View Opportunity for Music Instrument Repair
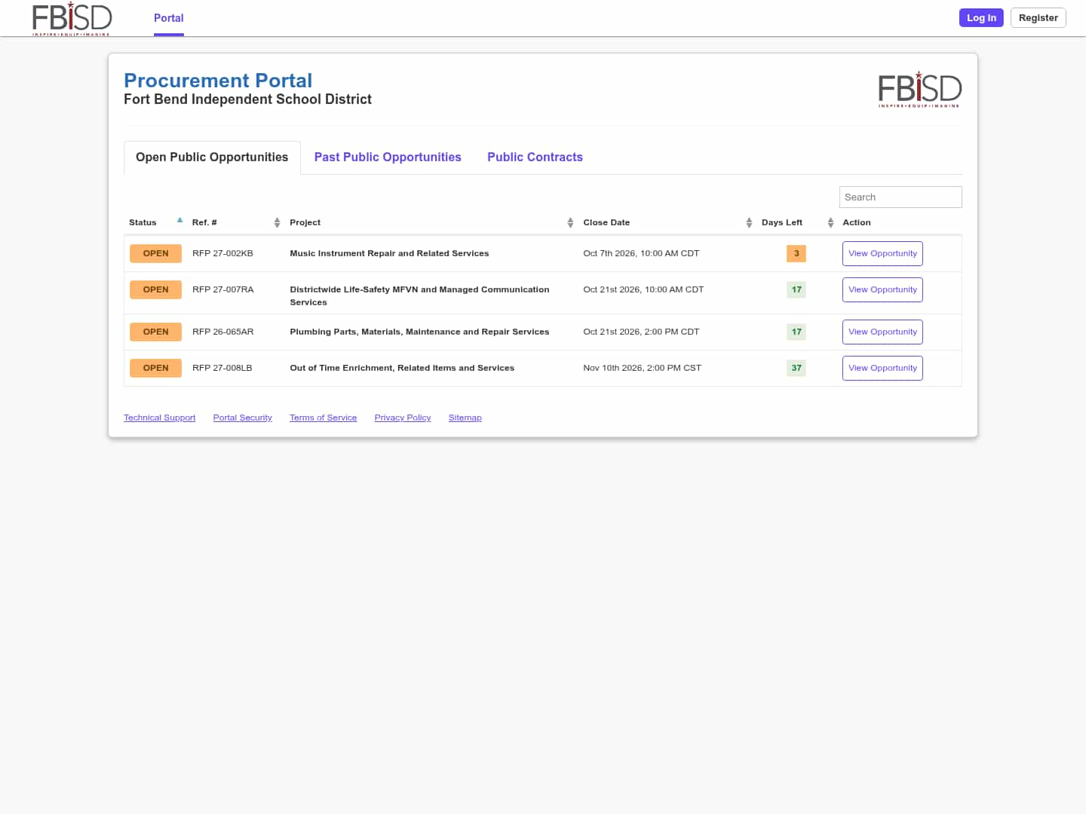 pos(882,254)
